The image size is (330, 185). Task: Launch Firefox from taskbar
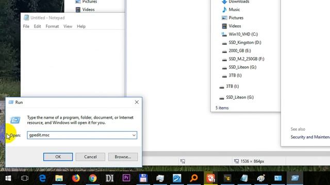[x=76, y=178]
